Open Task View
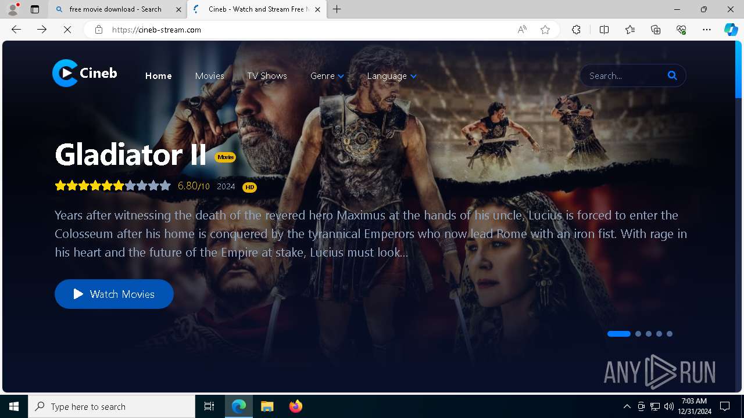The width and height of the screenshot is (744, 418). [209, 406]
